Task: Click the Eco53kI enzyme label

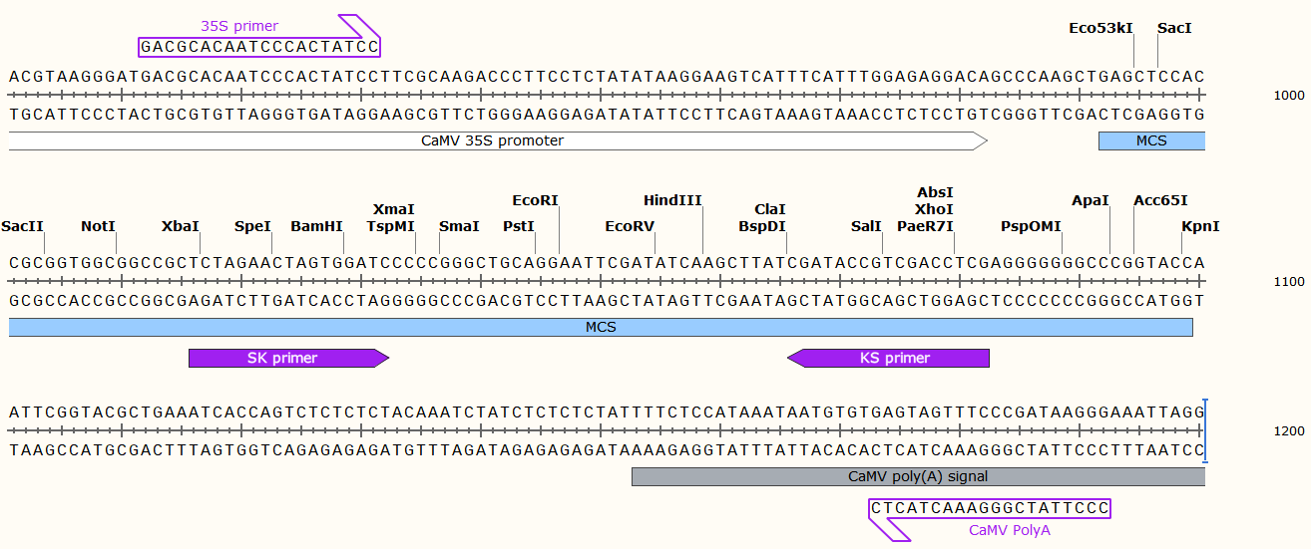Action: pos(1100,28)
